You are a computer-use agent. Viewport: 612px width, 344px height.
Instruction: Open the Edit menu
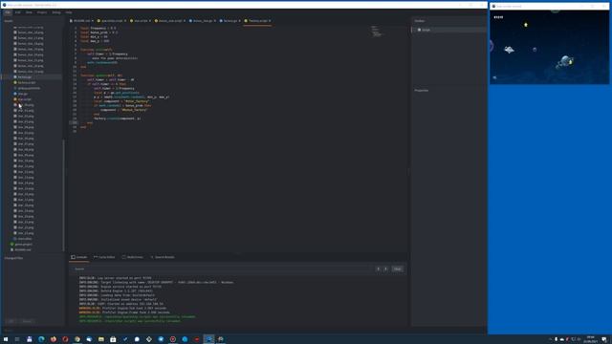18,12
